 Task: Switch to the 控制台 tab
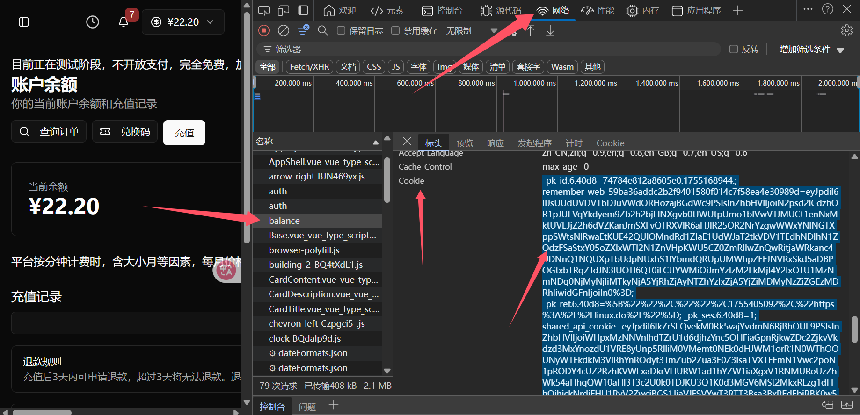click(442, 10)
